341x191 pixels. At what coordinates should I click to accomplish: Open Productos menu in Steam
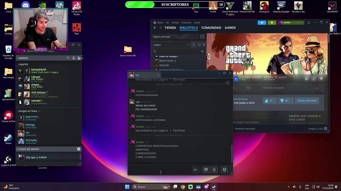[186, 23]
